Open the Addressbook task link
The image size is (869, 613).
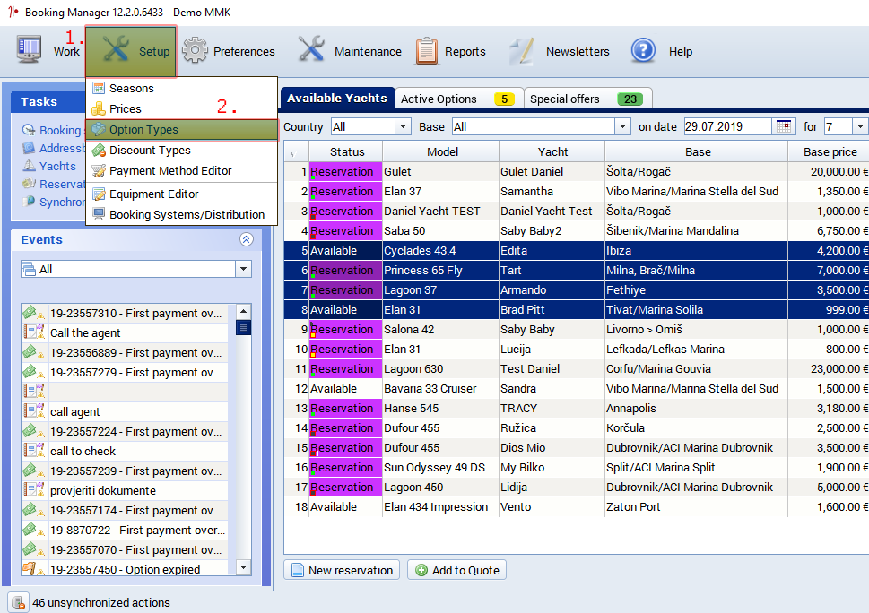tap(62, 148)
